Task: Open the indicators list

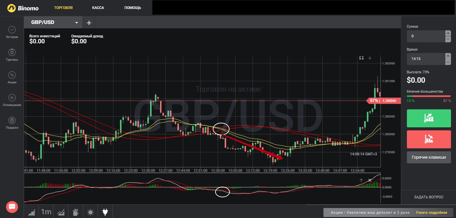Action: point(61,212)
